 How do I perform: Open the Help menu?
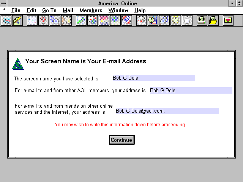[140, 10]
